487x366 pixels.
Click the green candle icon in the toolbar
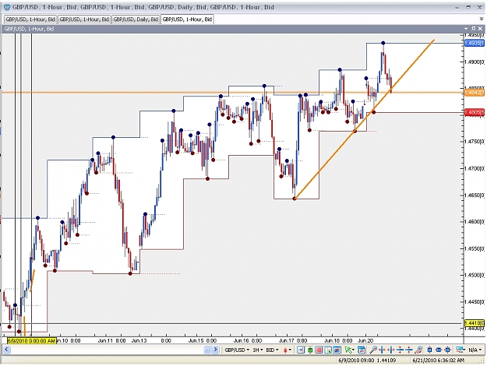pyautogui.click(x=310, y=350)
